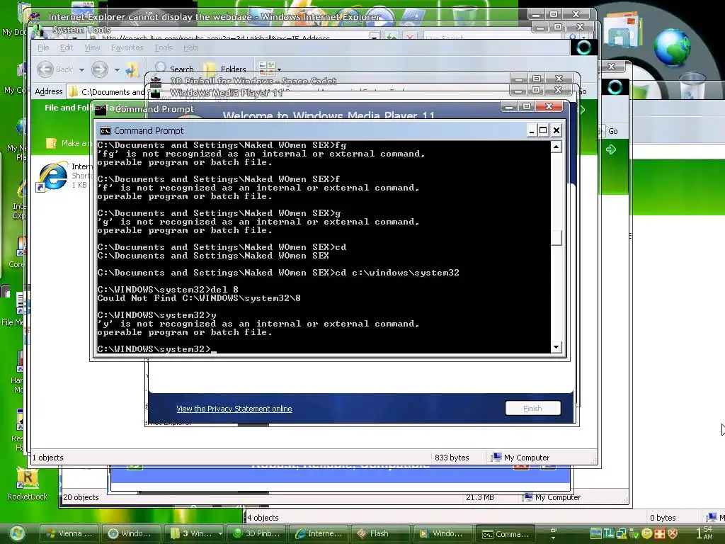Click the Media Player taskbar button beside Flash
Viewport: 725px width, 544px height.
coord(443,533)
